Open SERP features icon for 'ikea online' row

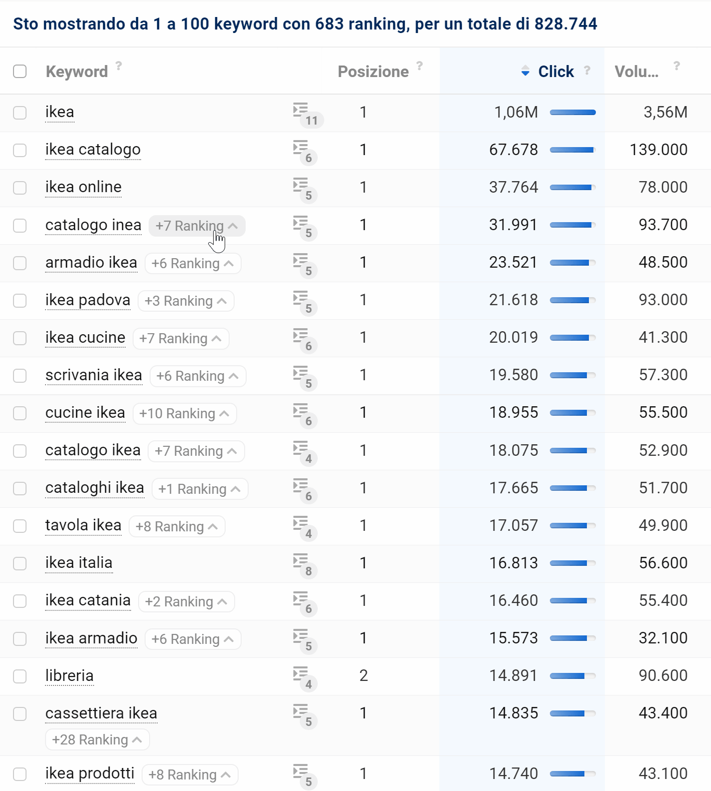(305, 189)
